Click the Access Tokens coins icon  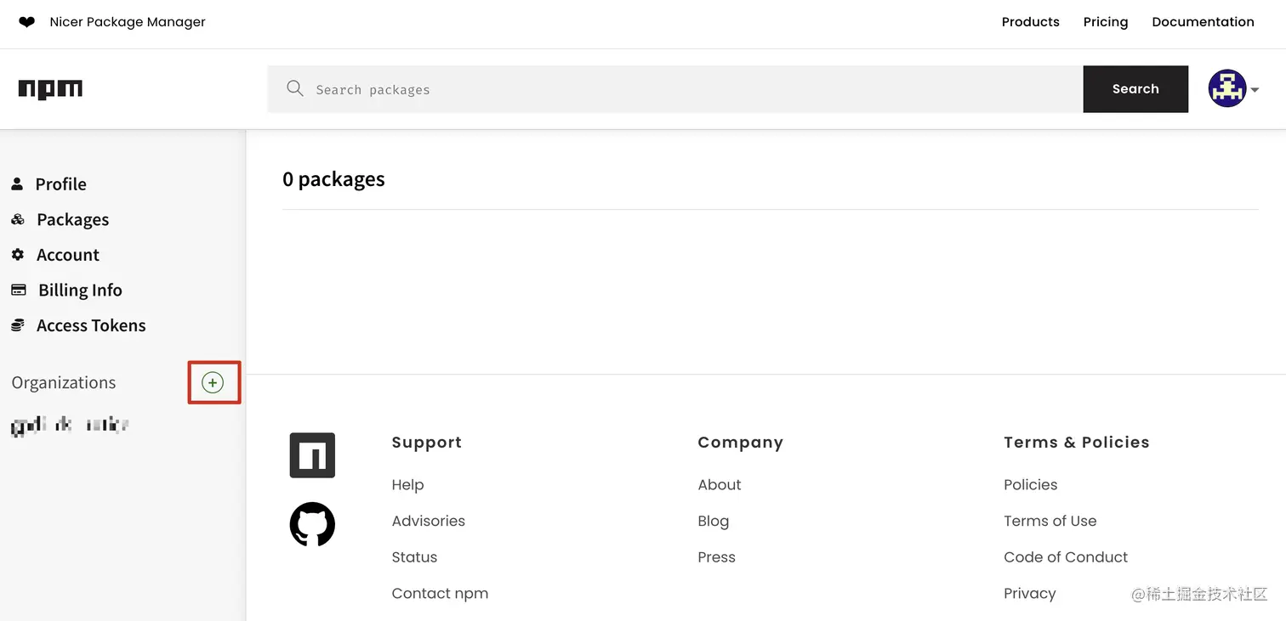click(x=18, y=325)
